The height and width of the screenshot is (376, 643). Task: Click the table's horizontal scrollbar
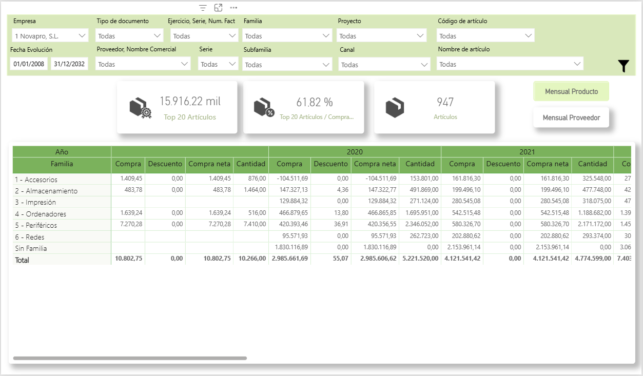point(130,358)
